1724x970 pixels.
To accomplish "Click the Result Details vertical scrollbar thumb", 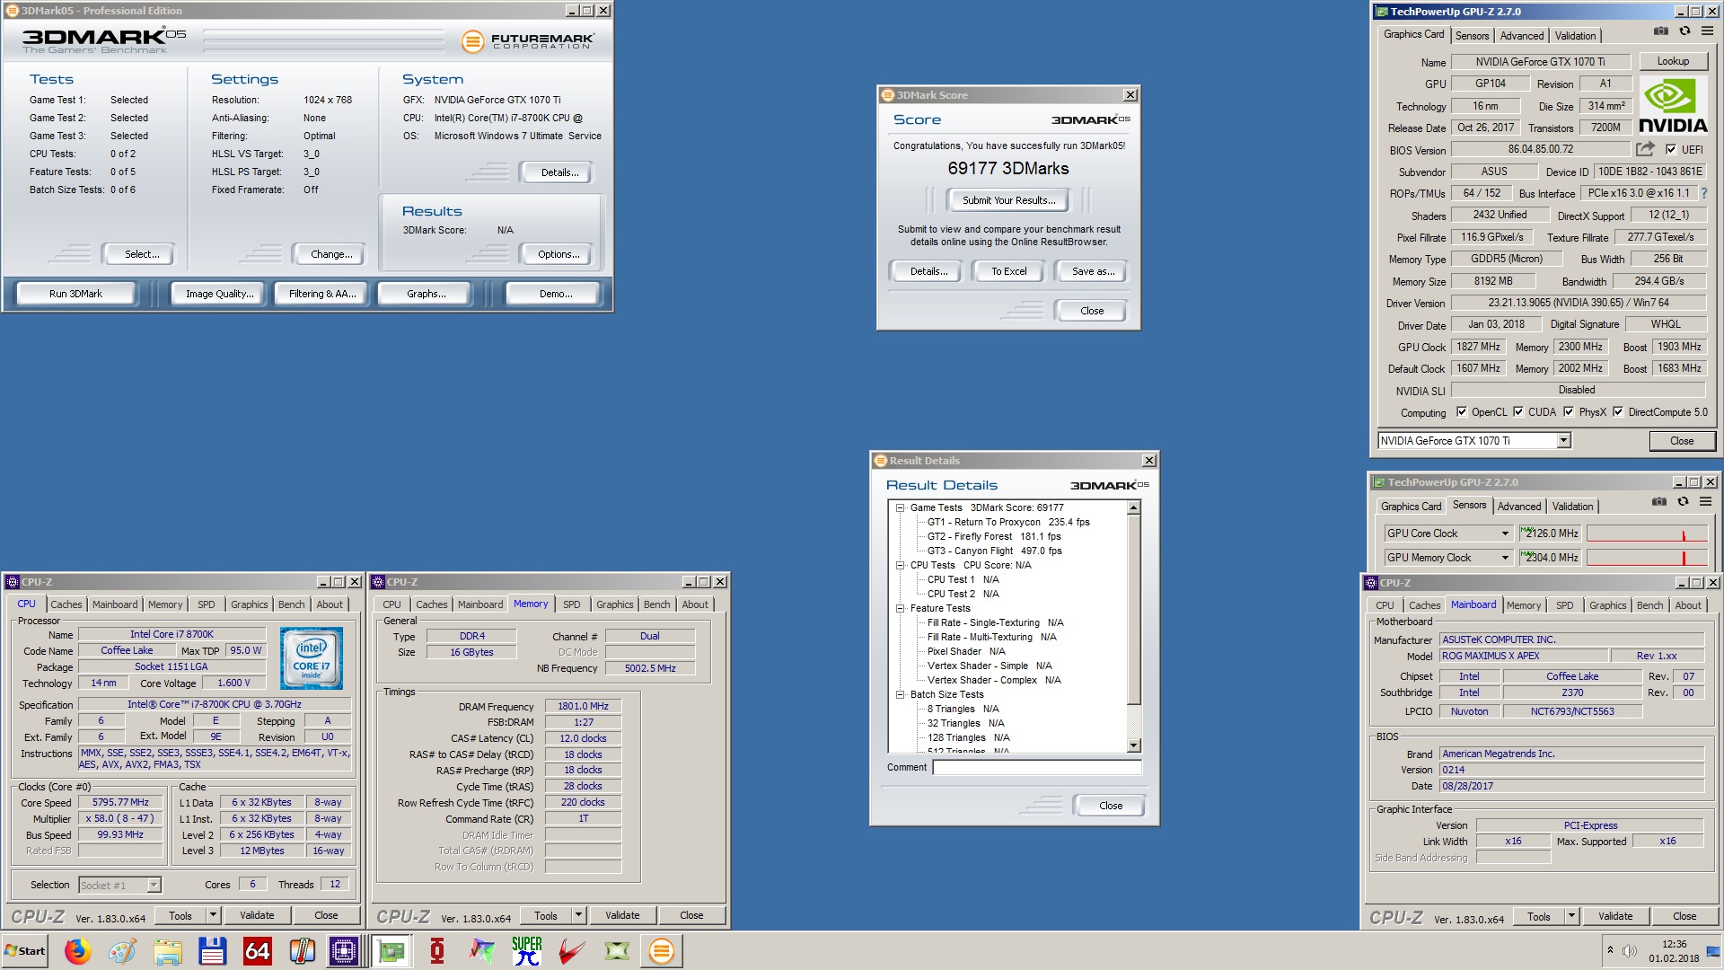I will pyautogui.click(x=1133, y=610).
